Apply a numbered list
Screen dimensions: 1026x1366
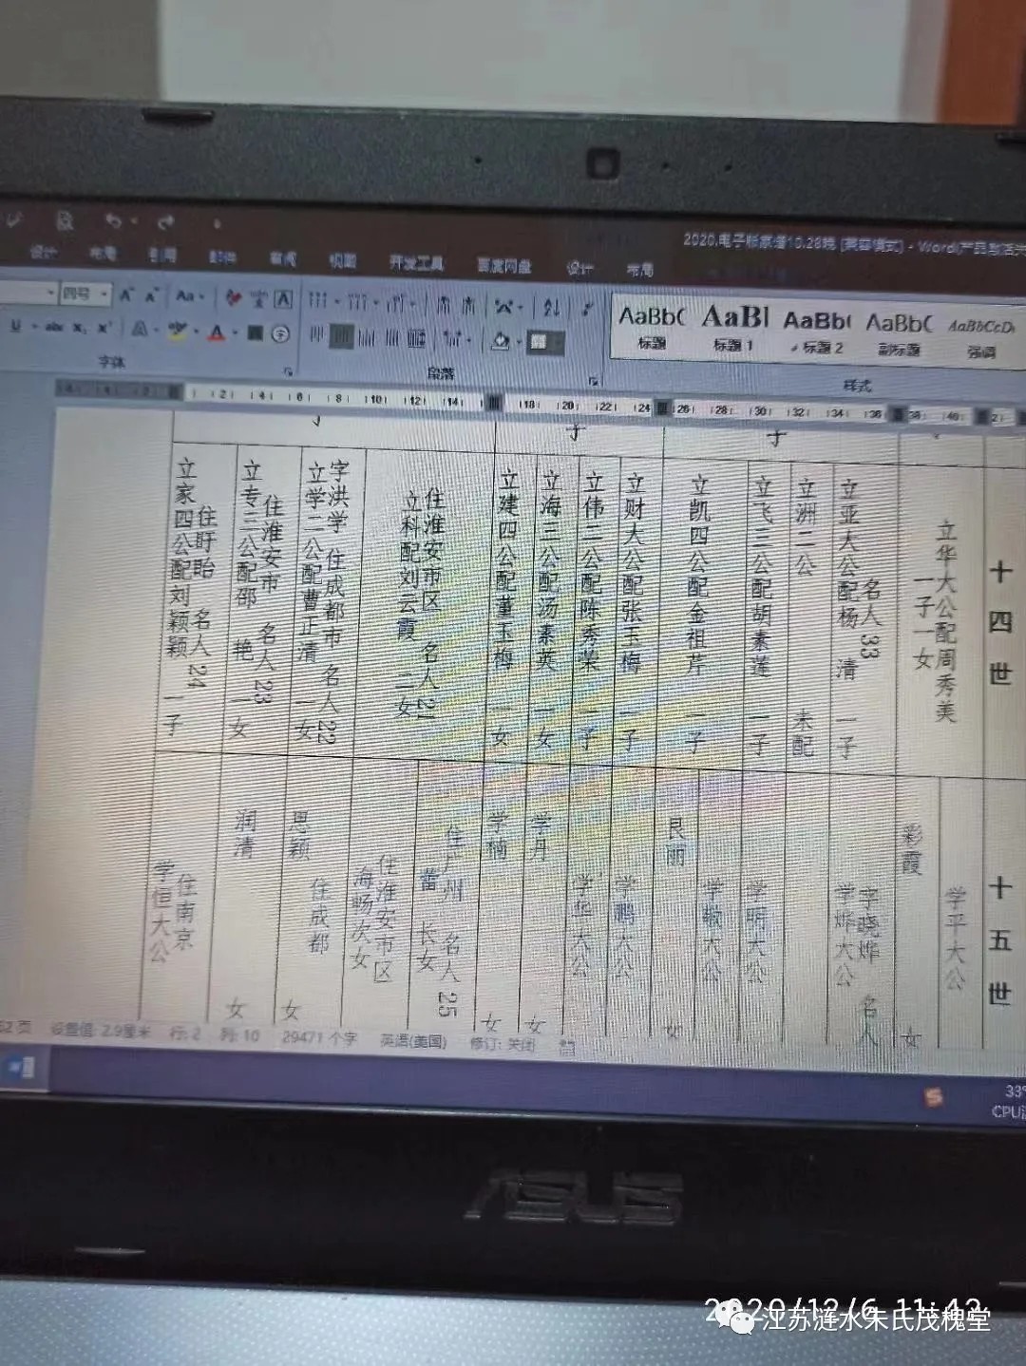point(356,302)
